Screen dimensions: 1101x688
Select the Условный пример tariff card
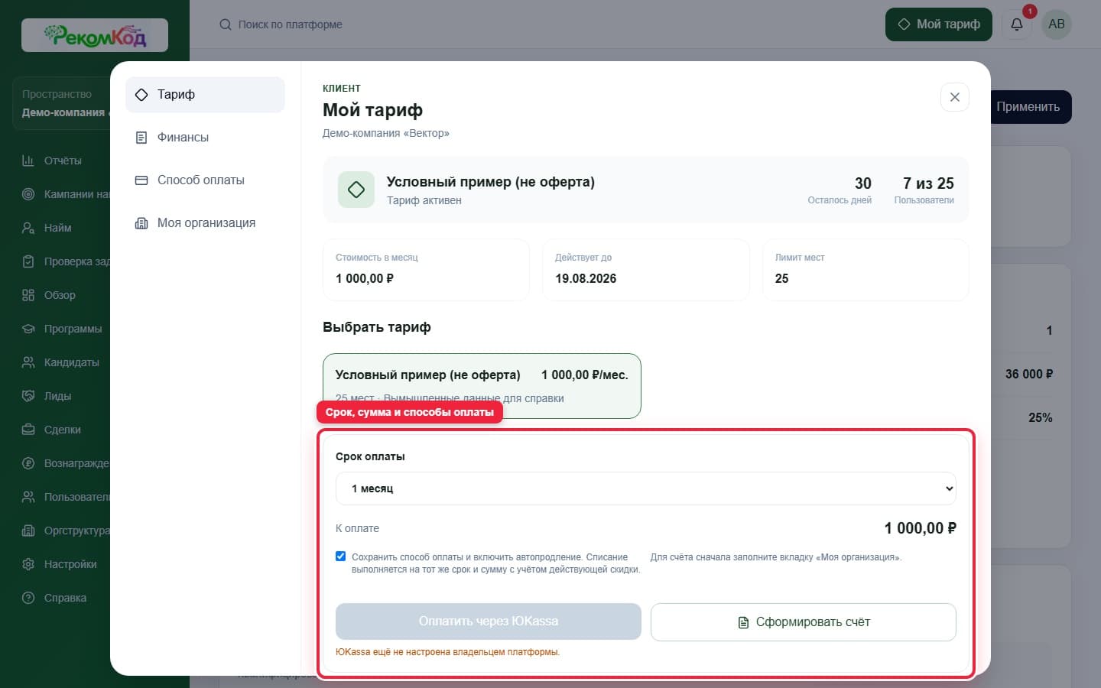point(482,386)
